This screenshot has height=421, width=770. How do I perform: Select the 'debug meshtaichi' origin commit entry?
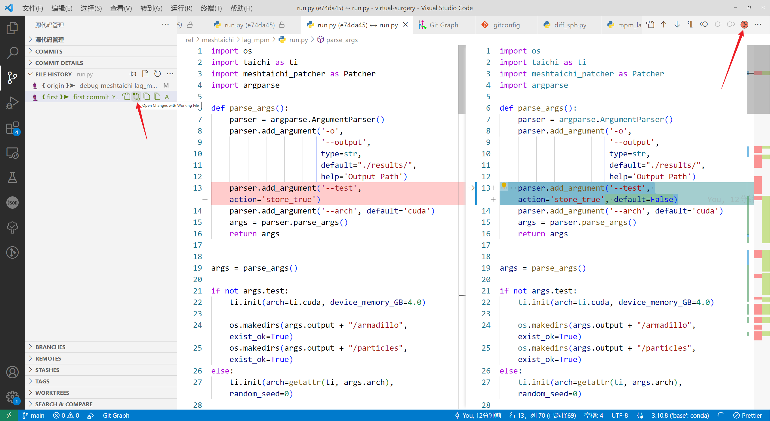[x=118, y=85]
